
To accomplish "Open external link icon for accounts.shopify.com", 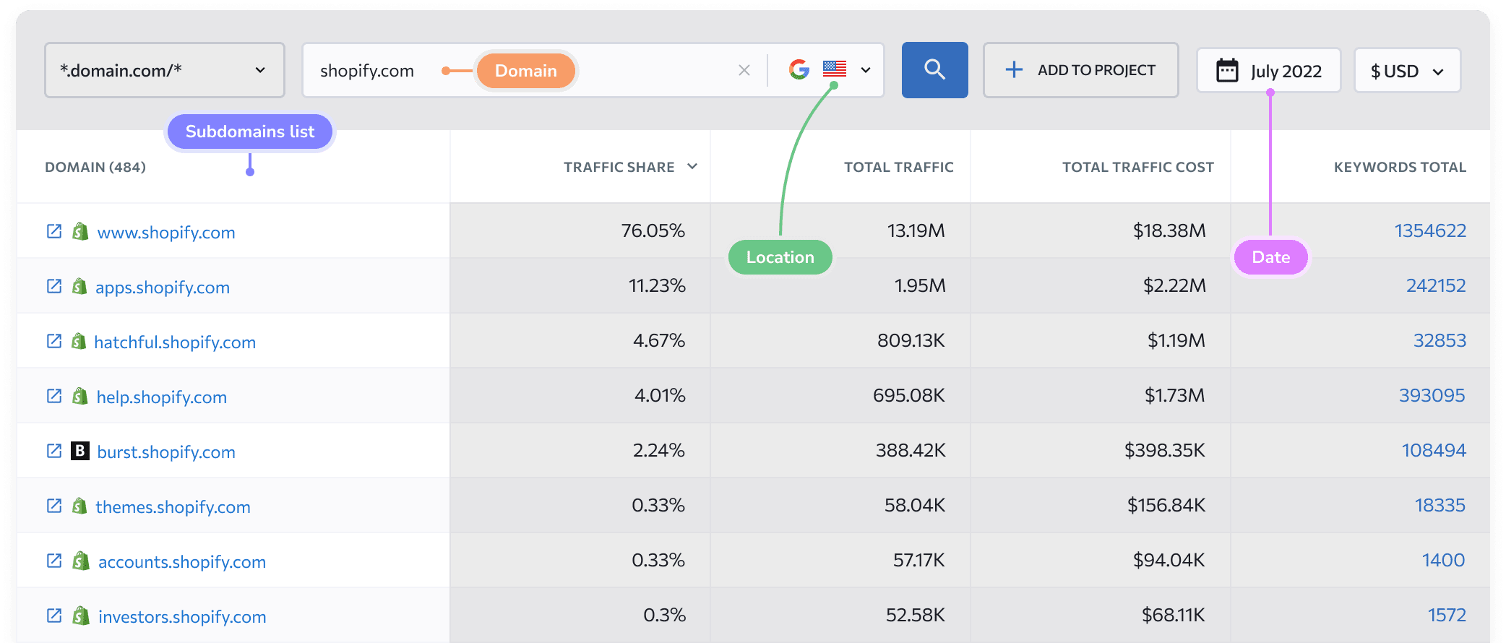I will (54, 561).
